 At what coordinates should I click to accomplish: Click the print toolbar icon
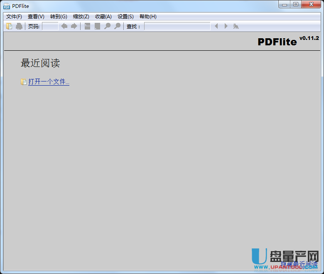[x=19, y=26]
